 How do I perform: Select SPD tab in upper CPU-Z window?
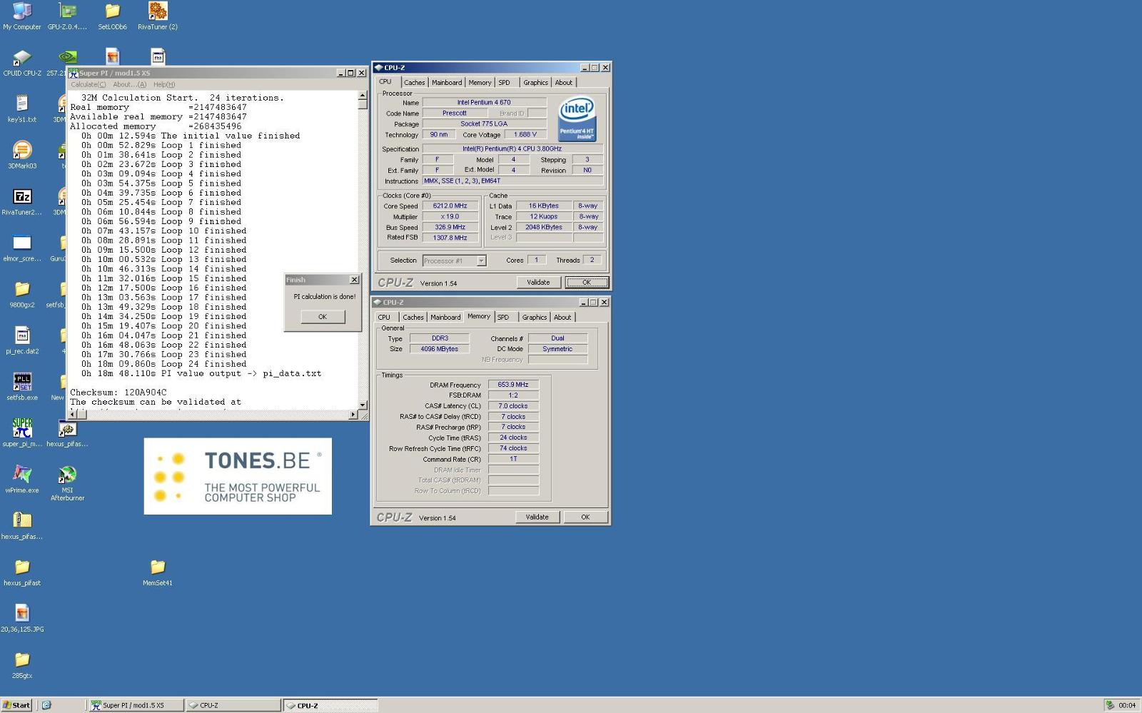(x=505, y=83)
